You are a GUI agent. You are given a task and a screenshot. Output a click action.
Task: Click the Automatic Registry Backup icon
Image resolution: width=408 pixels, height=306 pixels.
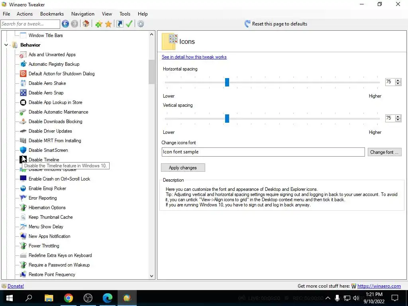coord(23,64)
